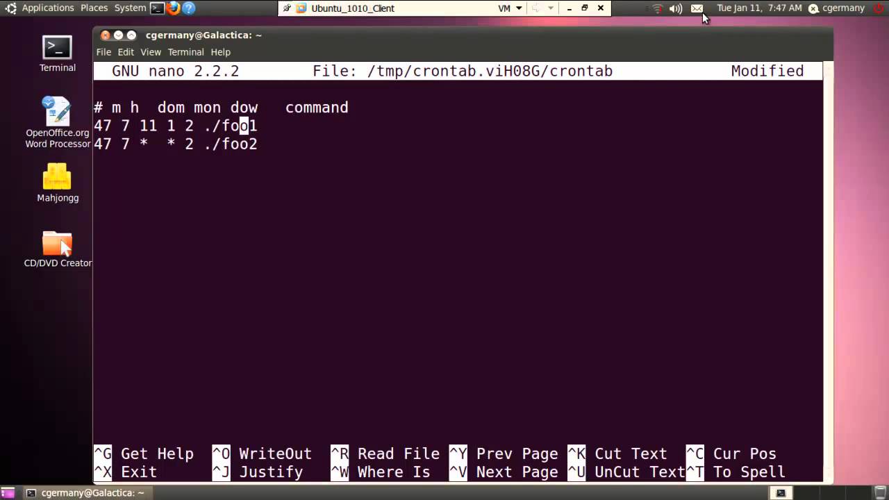Launch Firefox from the top panel
Screen dimensions: 889x500
[173, 8]
